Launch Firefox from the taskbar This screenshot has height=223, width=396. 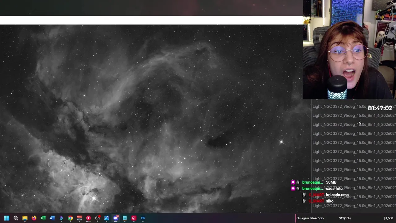pos(34,218)
